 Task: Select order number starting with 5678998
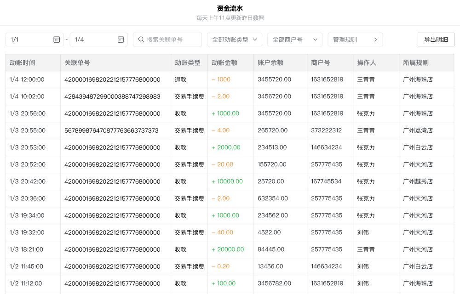point(111,130)
